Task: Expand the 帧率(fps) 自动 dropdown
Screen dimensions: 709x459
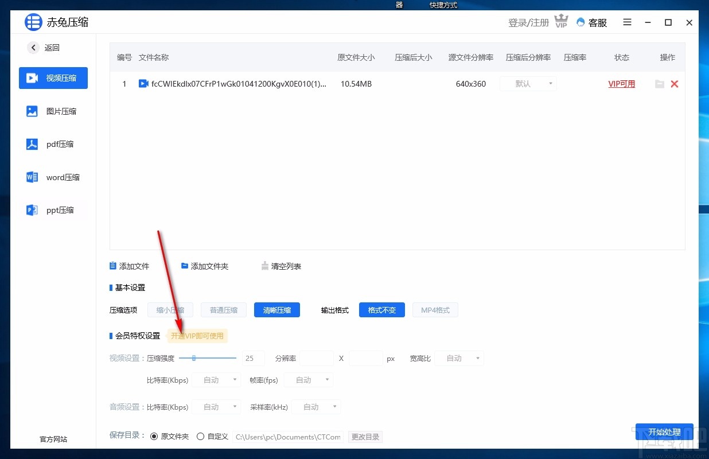Action: [308, 379]
